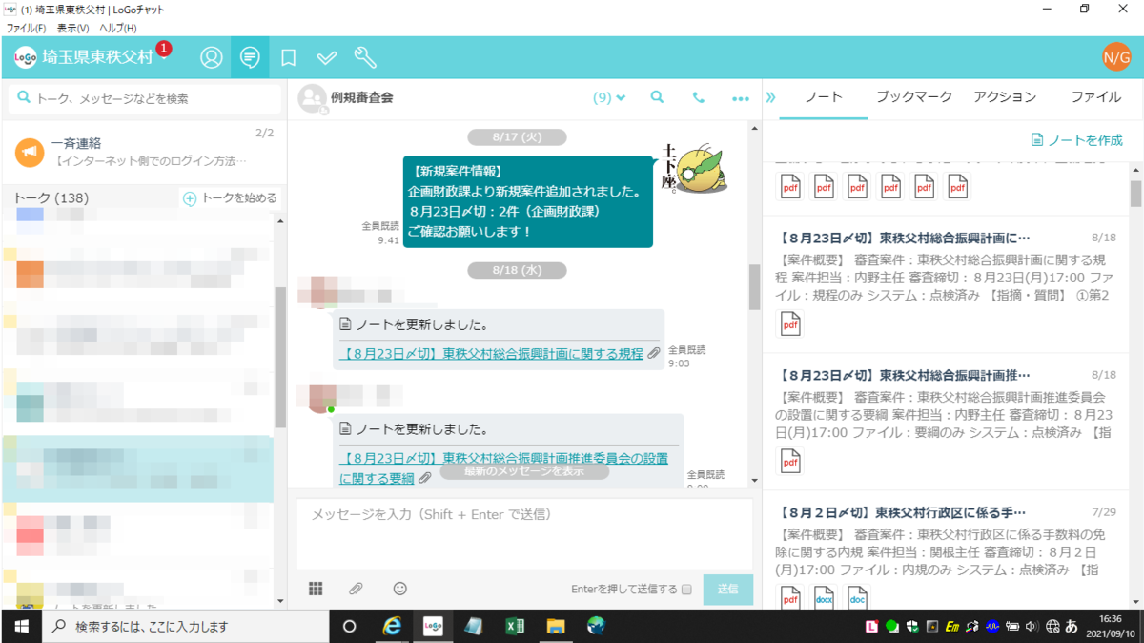Open the doc attachment in 行政区 note
The height and width of the screenshot is (643, 1144).
pyautogui.click(x=857, y=597)
